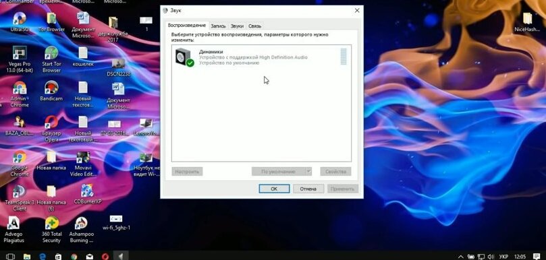The image size is (546, 260).
Task: Select the Ноутбук не видит Wi- file
Action: point(146,164)
